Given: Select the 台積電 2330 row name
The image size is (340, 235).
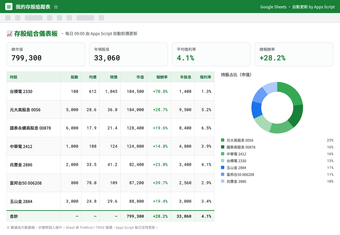Looking at the screenshot, I should click(x=21, y=91).
